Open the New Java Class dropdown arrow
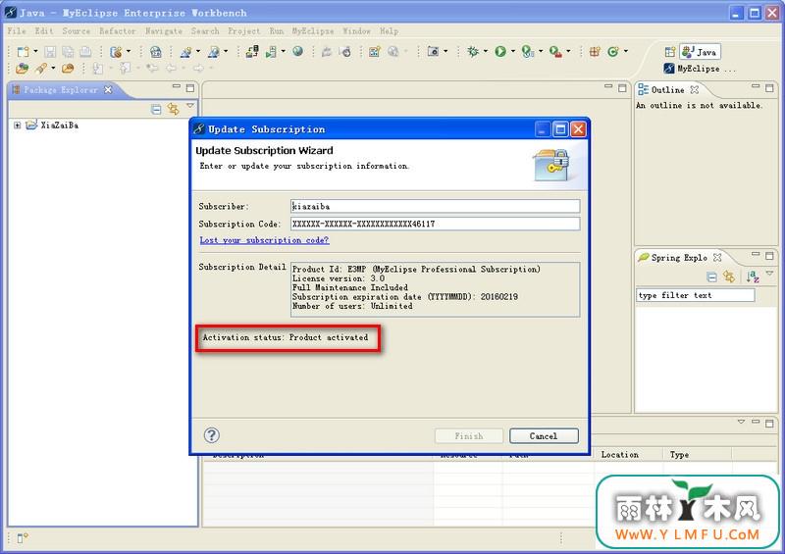Image resolution: width=785 pixels, height=554 pixels. coord(626,52)
